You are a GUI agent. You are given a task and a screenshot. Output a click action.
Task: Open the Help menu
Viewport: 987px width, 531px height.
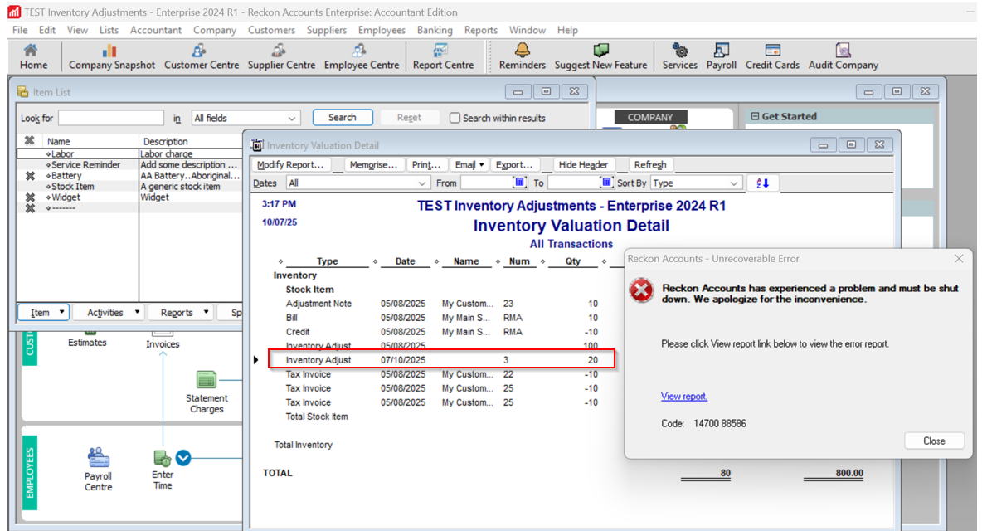pos(567,30)
